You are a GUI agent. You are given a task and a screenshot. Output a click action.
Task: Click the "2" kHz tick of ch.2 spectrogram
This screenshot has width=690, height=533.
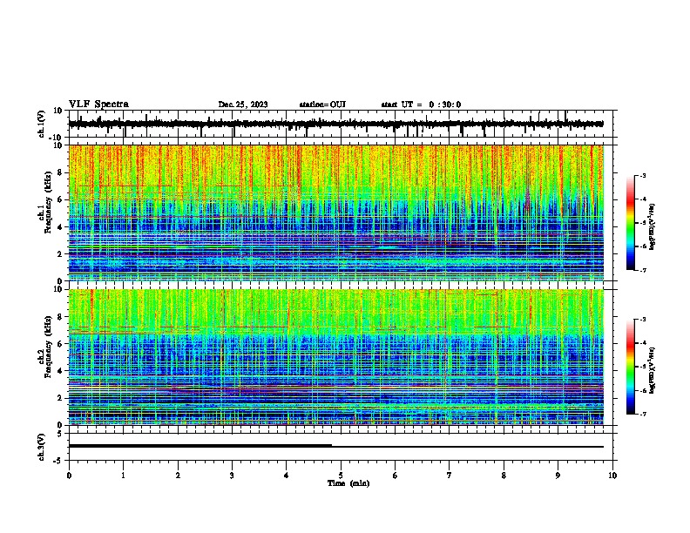(60, 398)
